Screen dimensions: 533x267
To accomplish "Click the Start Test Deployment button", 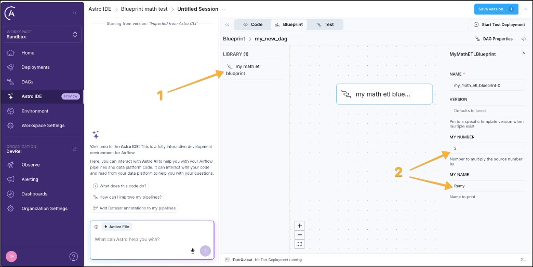I will [x=498, y=24].
